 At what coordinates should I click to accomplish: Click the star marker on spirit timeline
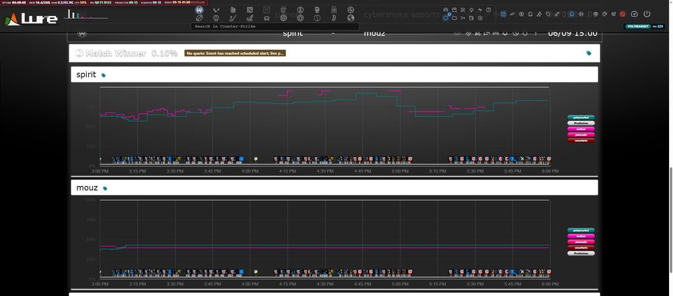pos(256,159)
